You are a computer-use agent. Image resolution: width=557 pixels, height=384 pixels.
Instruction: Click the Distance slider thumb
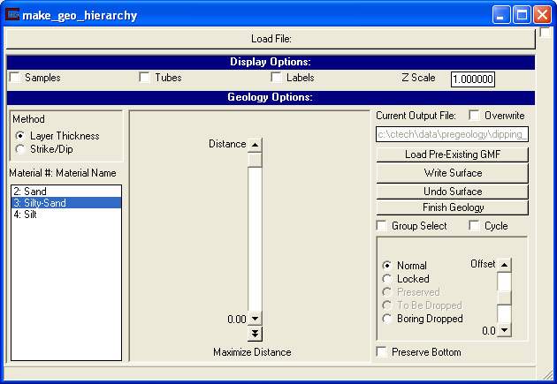255,159
